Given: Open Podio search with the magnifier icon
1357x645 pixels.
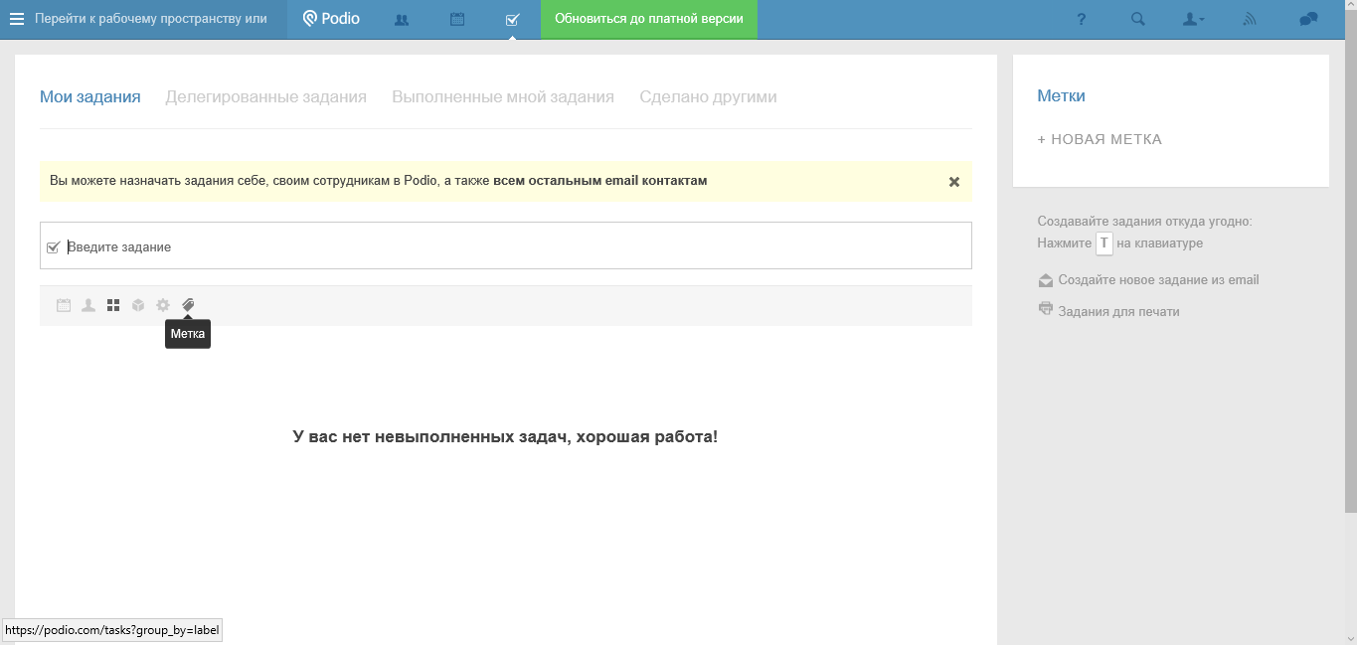Looking at the screenshot, I should coord(1136,18).
